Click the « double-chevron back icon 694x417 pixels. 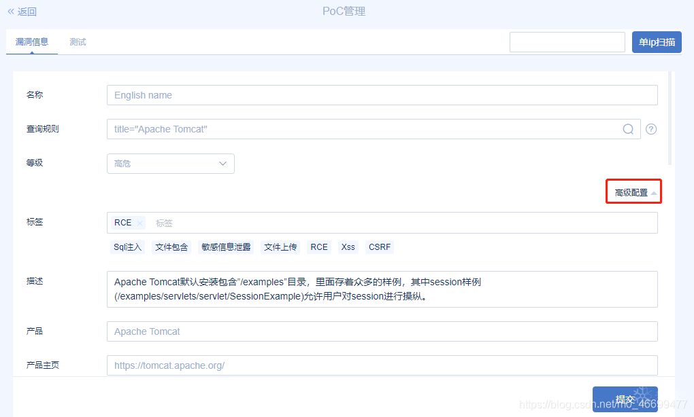coord(11,12)
